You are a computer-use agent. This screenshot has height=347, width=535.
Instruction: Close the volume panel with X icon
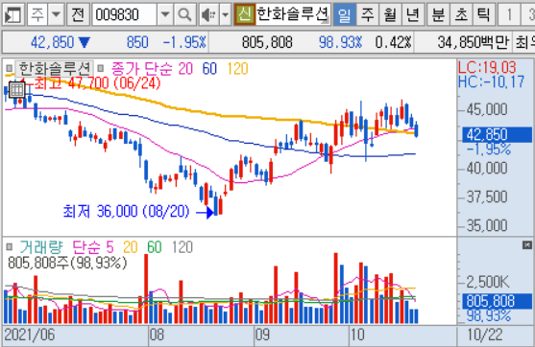[527, 244]
